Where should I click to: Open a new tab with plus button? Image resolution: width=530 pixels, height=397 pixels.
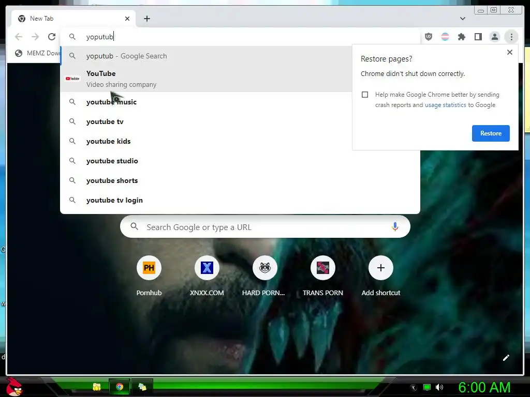146,19
